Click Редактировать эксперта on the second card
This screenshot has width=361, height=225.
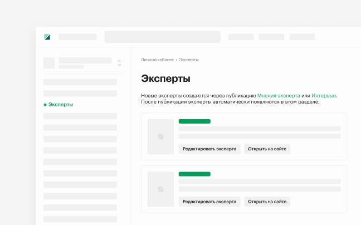pos(209,202)
